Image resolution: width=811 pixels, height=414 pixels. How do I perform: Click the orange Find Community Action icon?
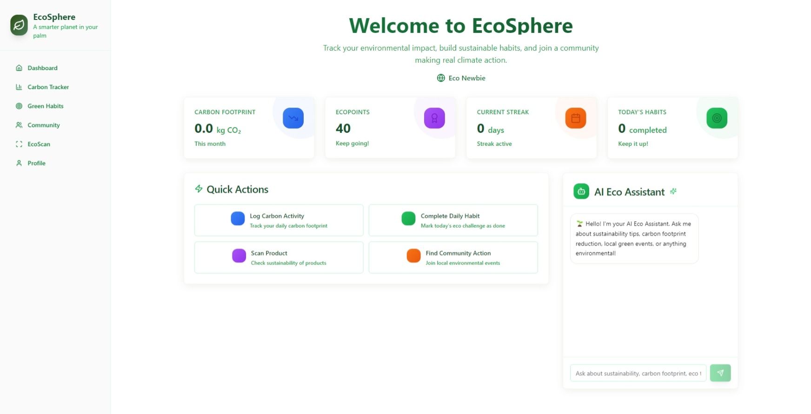click(x=413, y=255)
